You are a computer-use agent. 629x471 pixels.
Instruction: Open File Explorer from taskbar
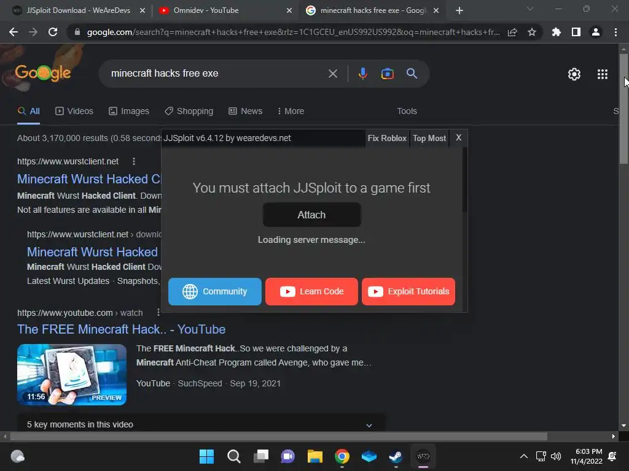[x=315, y=456]
